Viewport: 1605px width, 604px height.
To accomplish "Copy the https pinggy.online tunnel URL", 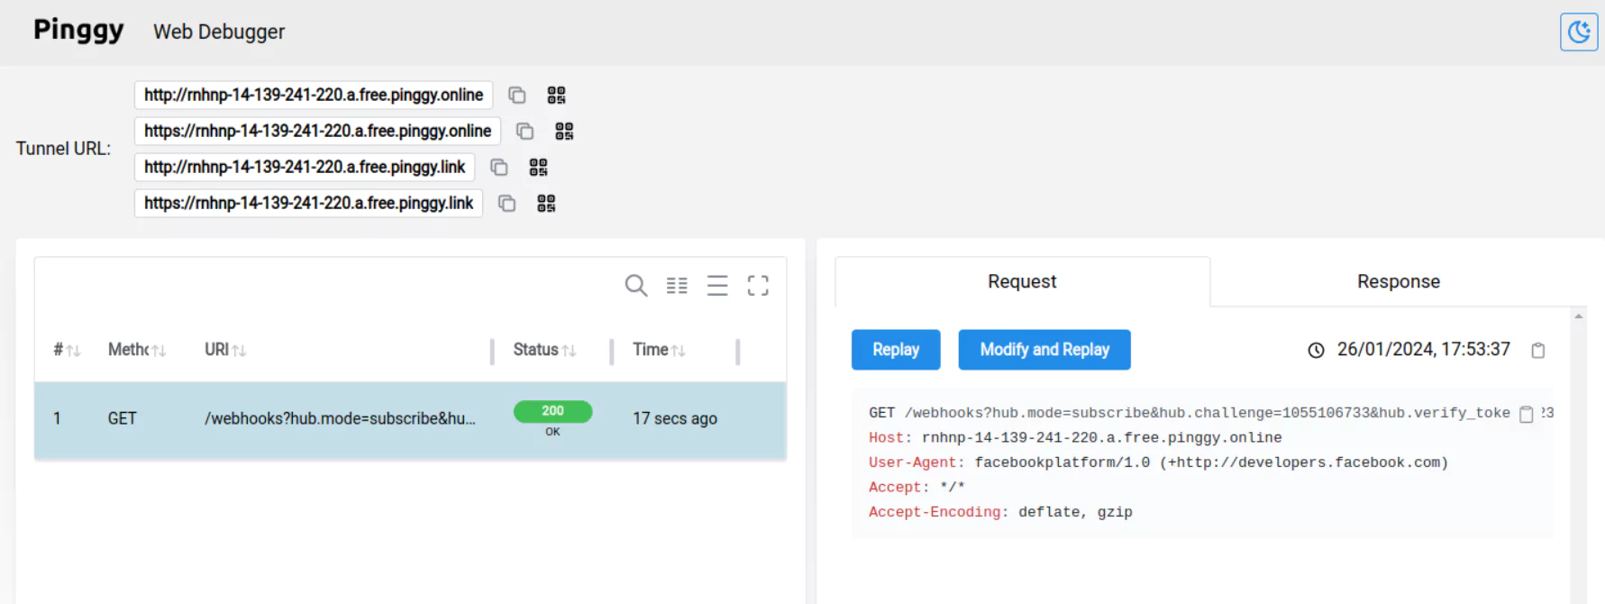I will (x=524, y=131).
